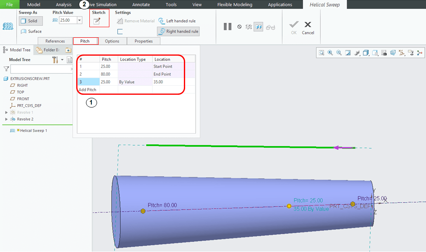426x252 pixels.
Task: Cancel the Helical Sweep feature
Action: 308,26
